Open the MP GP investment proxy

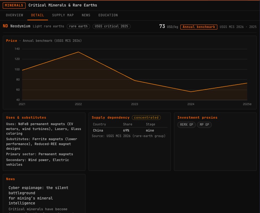pos(204,124)
